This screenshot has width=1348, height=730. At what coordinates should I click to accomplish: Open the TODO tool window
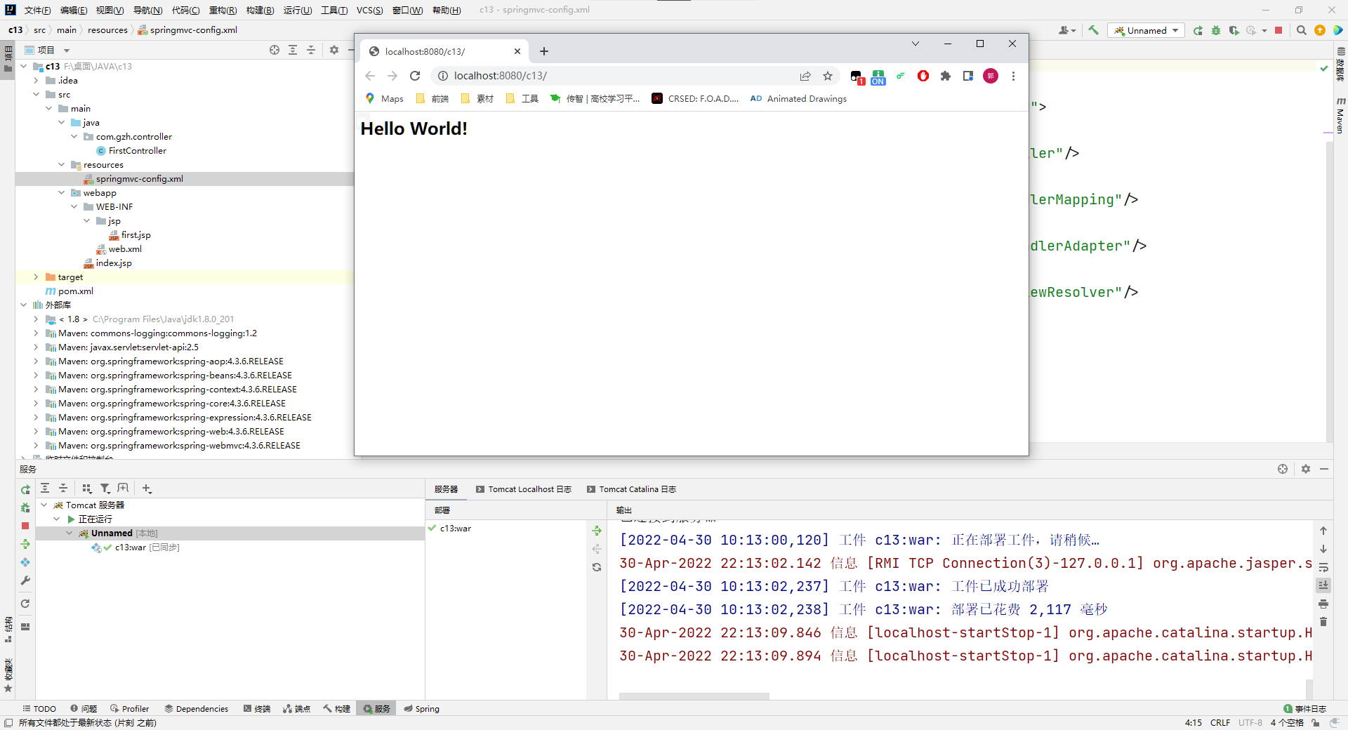(39, 709)
